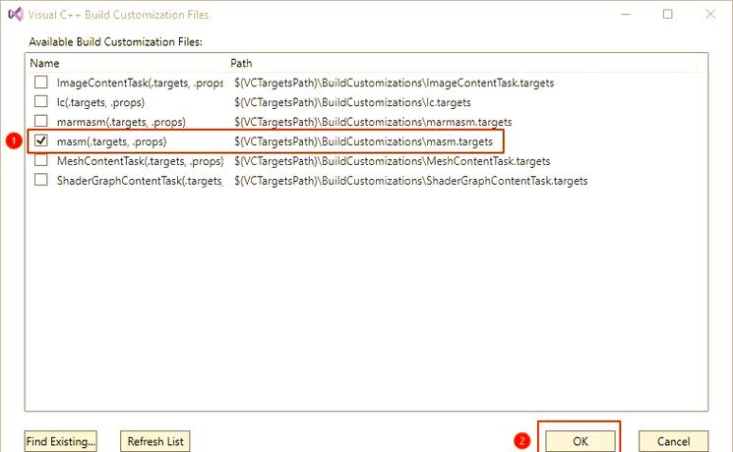Image resolution: width=733 pixels, height=452 pixels.
Task: Select the ImageContentTask(.targets, .props row name
Action: coord(140,84)
